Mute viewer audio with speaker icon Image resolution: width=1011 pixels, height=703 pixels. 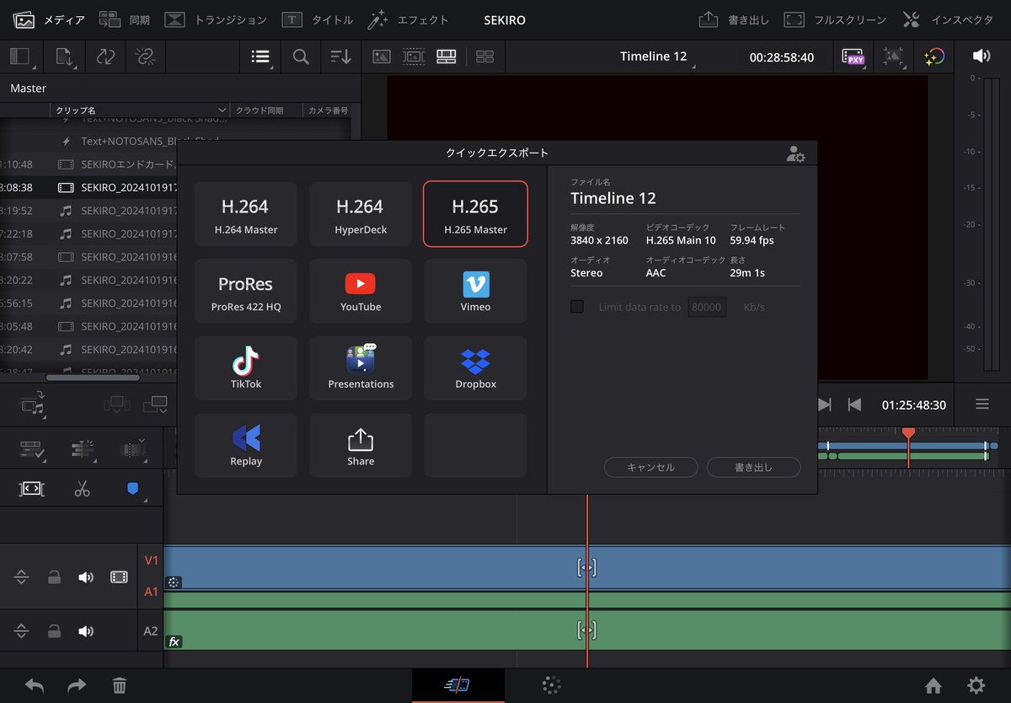point(982,56)
